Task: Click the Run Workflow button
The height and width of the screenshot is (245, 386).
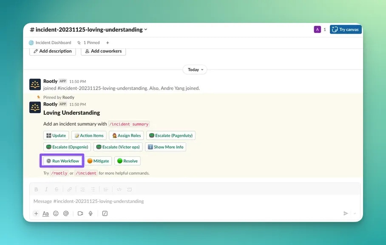Action: pos(62,161)
